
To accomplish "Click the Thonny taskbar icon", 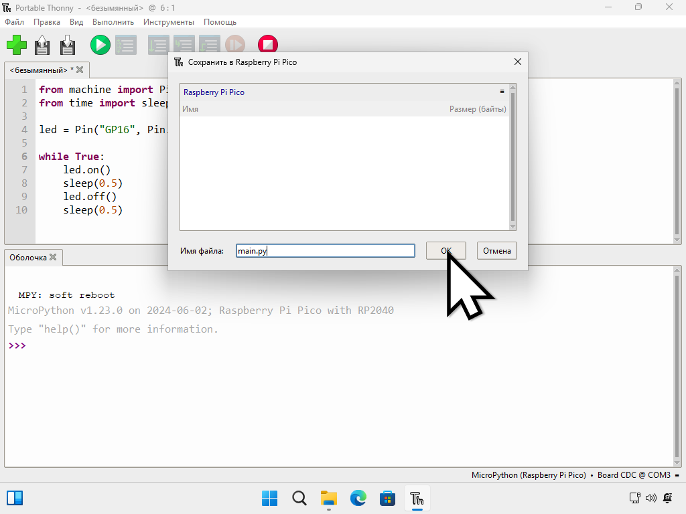I will (x=417, y=498).
